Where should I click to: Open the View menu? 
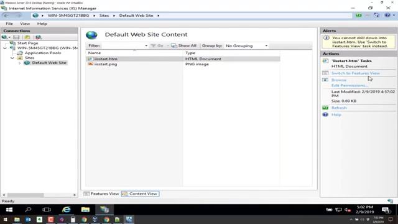click(x=25, y=24)
